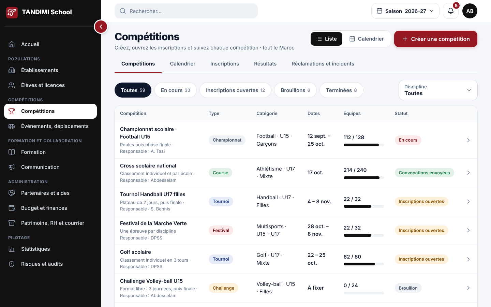Image resolution: width=491 pixels, height=307 pixels.
Task: Open the Résultats tab
Action: (265, 64)
